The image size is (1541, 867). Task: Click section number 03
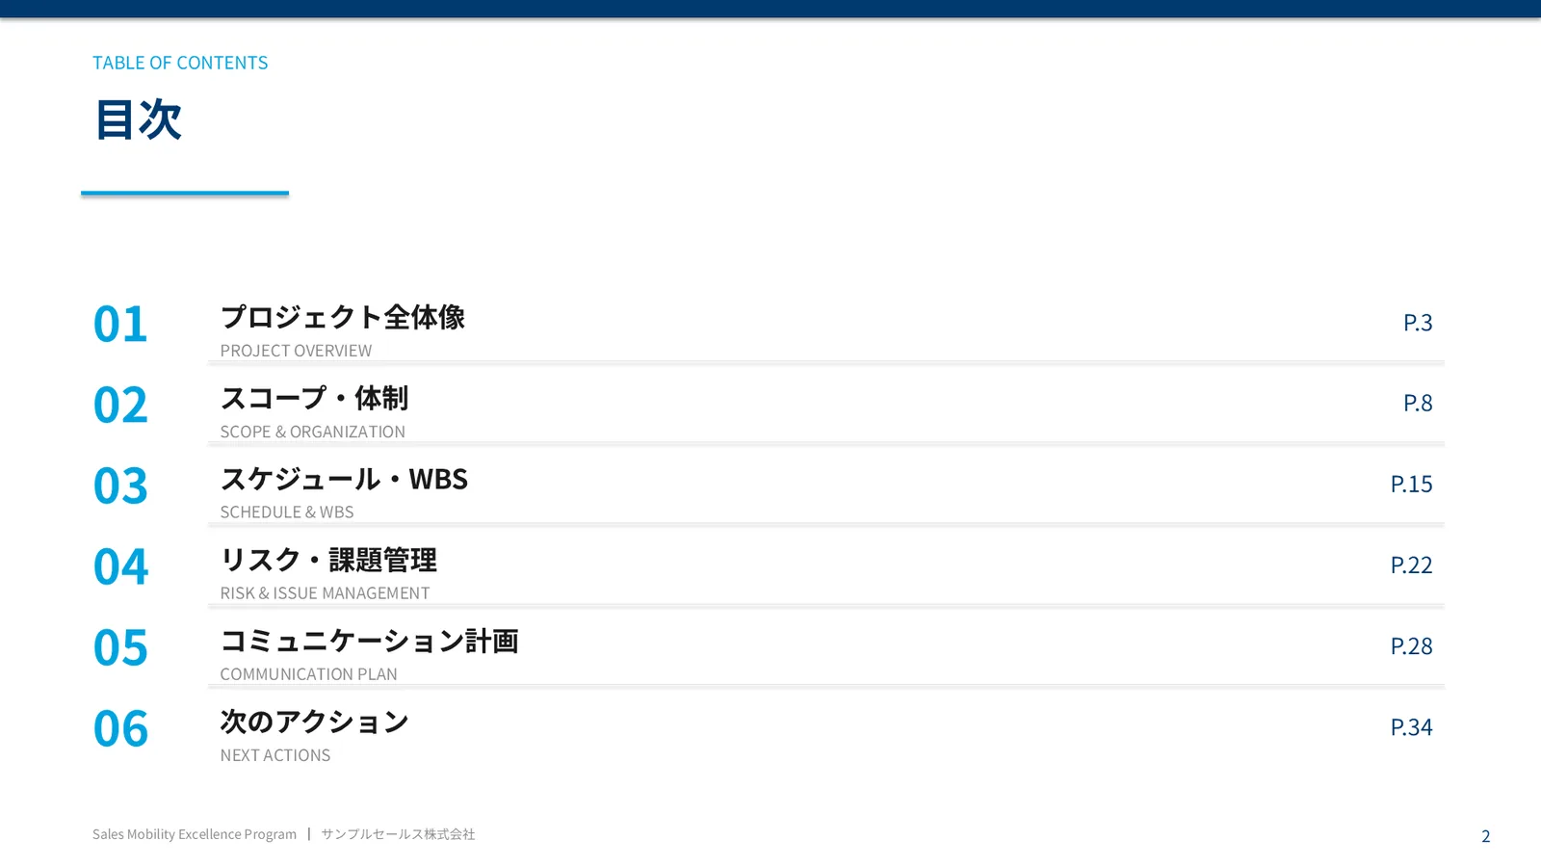pos(120,486)
